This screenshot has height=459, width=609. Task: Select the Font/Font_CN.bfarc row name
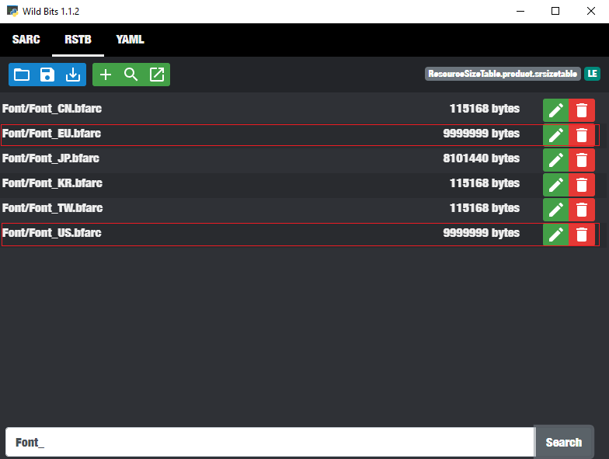pyautogui.click(x=52, y=109)
